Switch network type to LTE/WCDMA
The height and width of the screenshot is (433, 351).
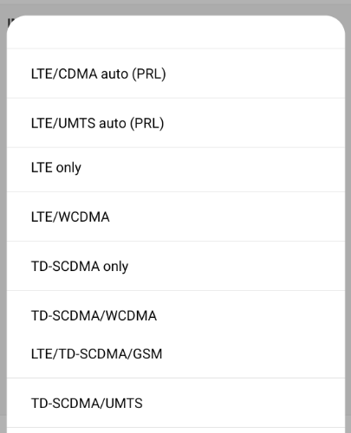click(x=176, y=216)
